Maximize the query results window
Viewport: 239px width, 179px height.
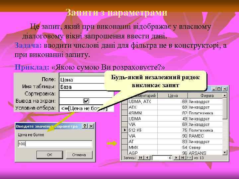pos(219,89)
